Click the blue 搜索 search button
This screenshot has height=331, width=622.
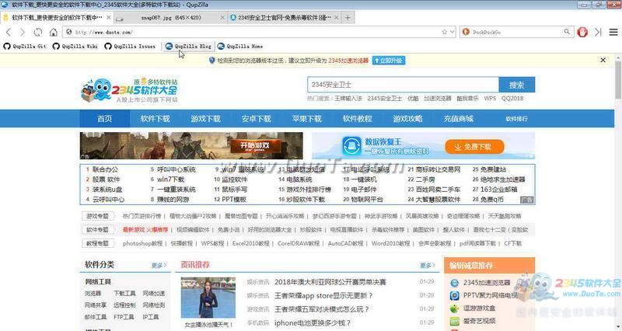[516, 85]
